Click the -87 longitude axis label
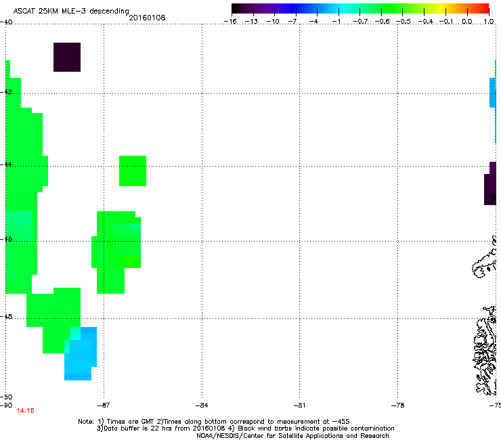 pyautogui.click(x=104, y=405)
